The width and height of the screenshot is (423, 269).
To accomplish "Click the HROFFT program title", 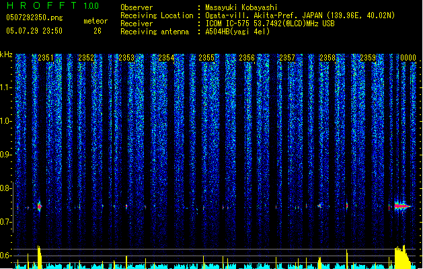I will point(42,5).
